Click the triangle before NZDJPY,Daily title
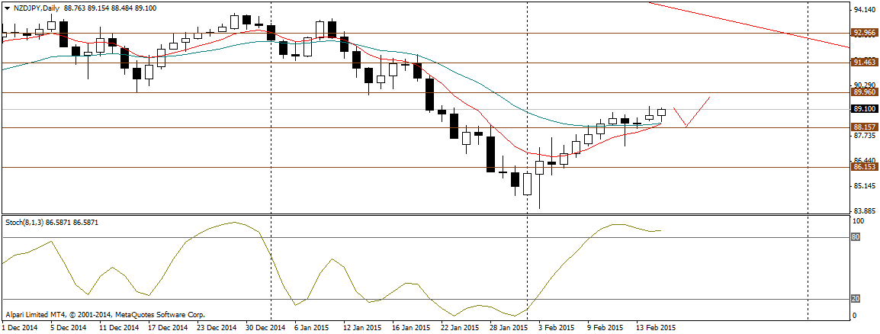The height and width of the screenshot is (334, 880). (x=6, y=8)
